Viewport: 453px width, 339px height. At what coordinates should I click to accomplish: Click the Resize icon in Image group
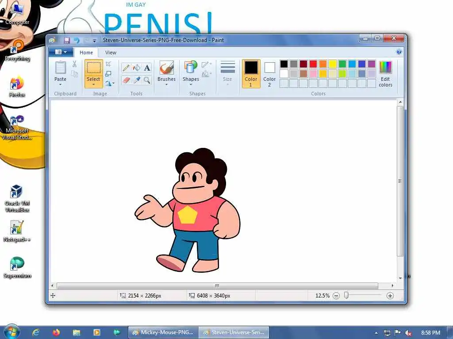[x=108, y=74]
